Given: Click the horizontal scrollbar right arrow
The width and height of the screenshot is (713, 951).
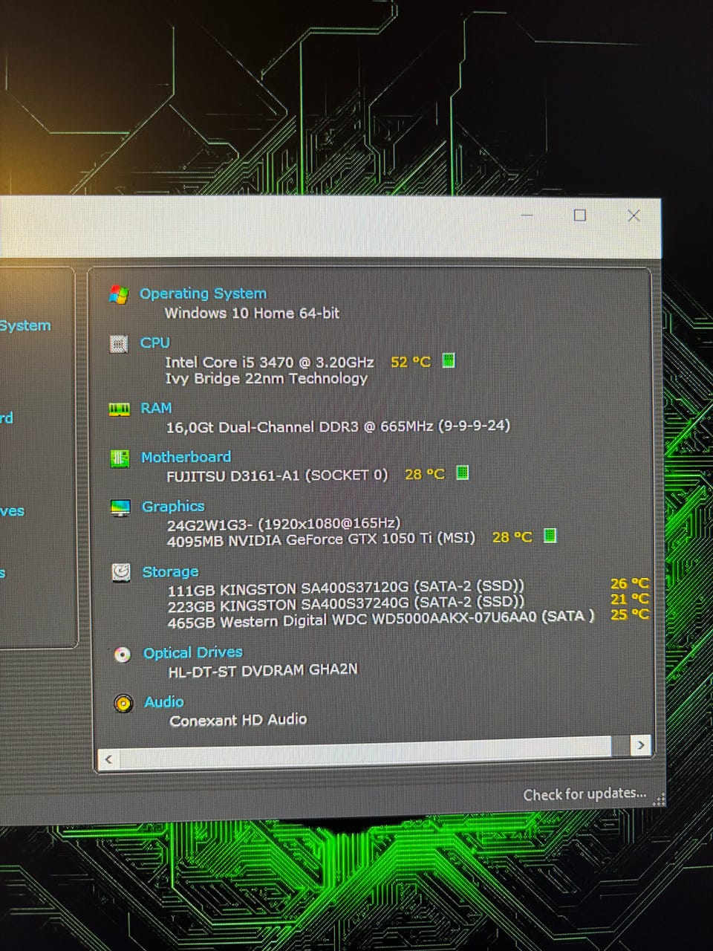Looking at the screenshot, I should click(641, 744).
